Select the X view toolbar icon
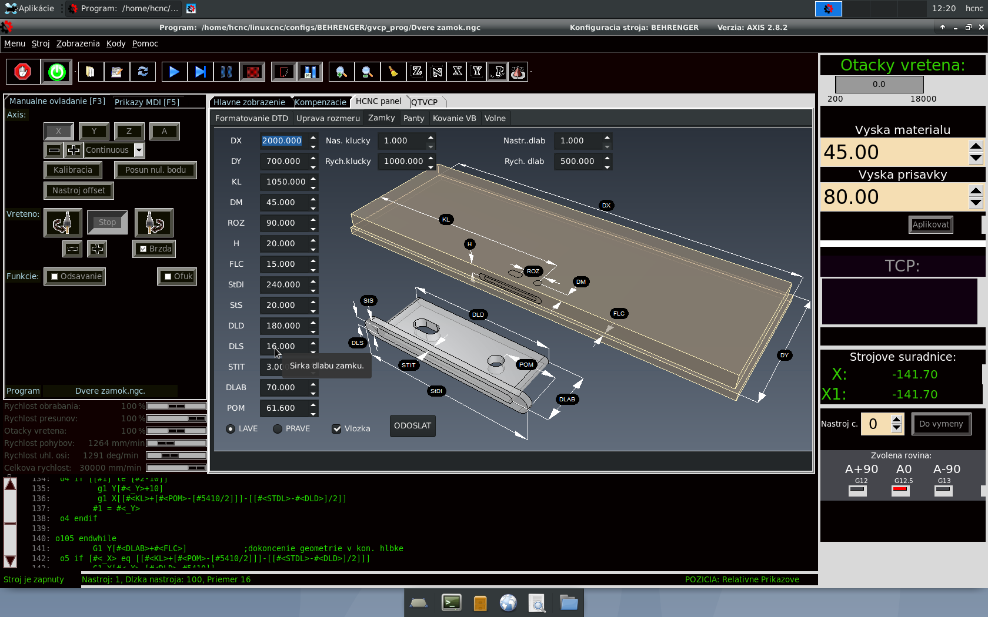The height and width of the screenshot is (617, 988). tap(457, 72)
